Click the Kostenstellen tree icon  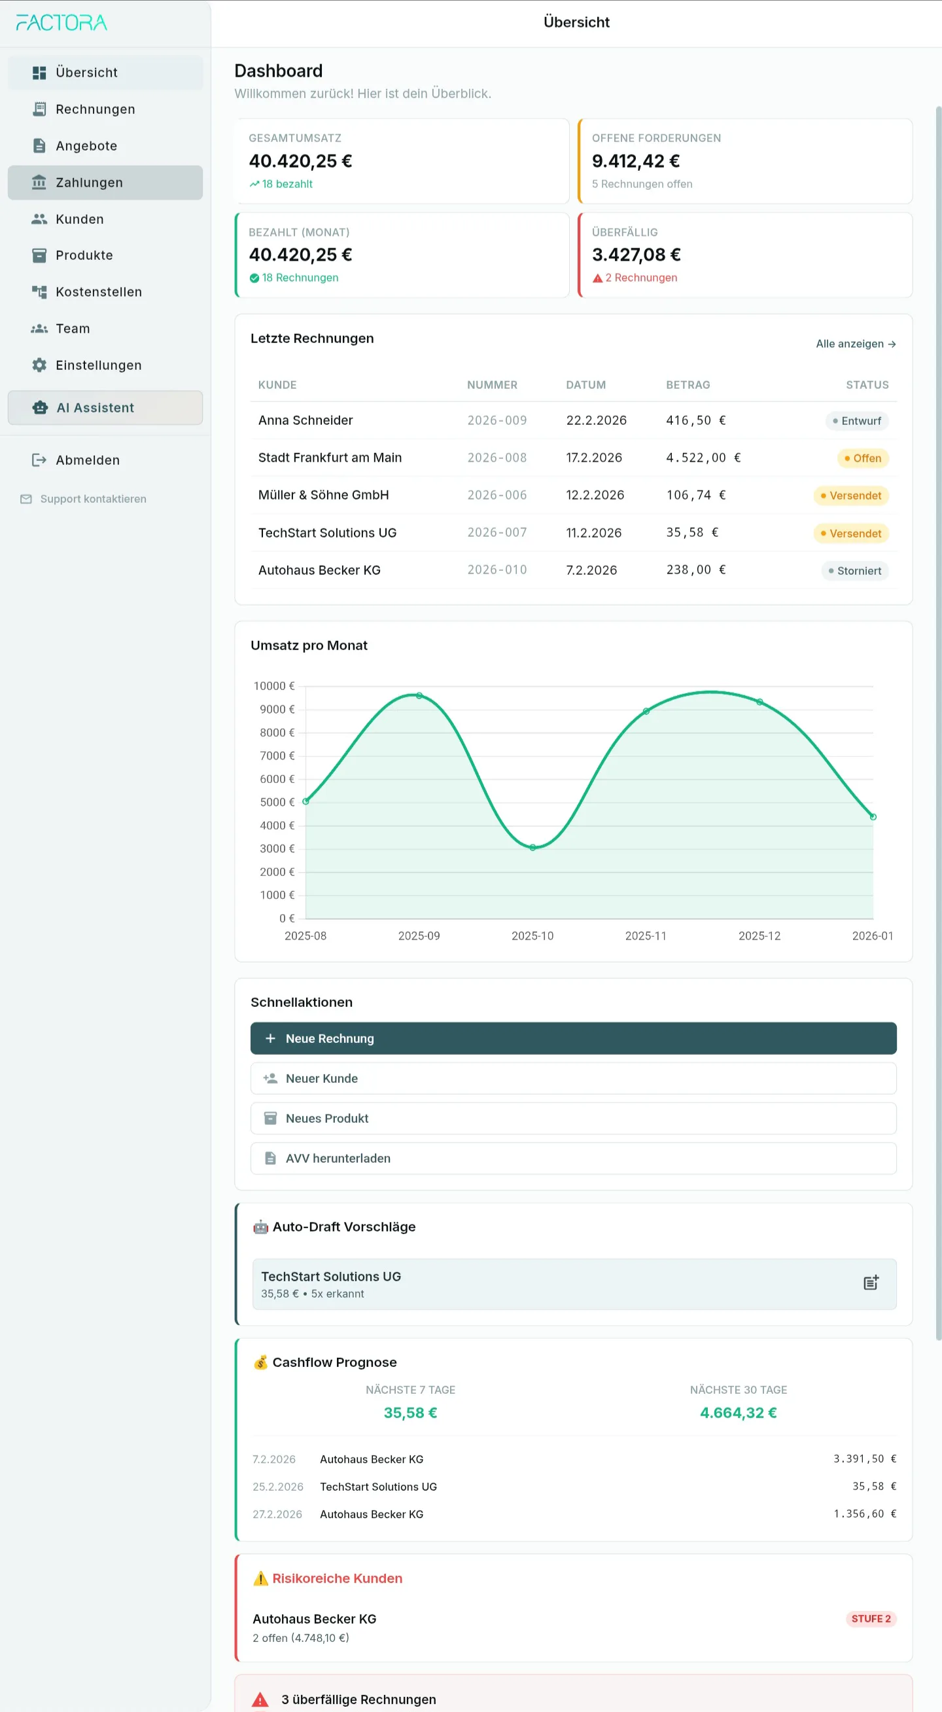(39, 292)
